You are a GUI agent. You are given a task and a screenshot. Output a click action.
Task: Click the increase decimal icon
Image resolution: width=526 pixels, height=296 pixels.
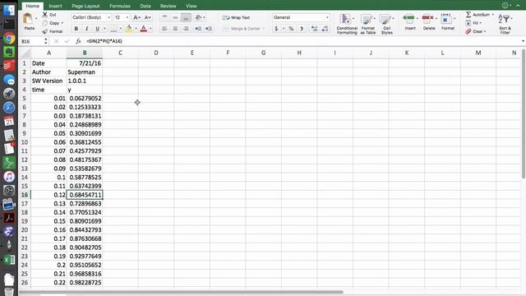tap(314, 29)
